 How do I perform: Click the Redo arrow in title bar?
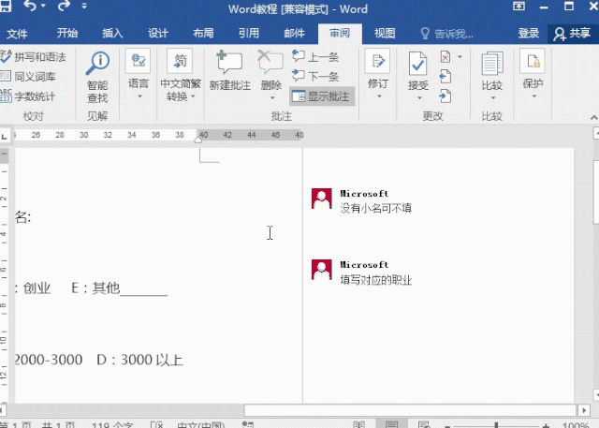pos(64,6)
